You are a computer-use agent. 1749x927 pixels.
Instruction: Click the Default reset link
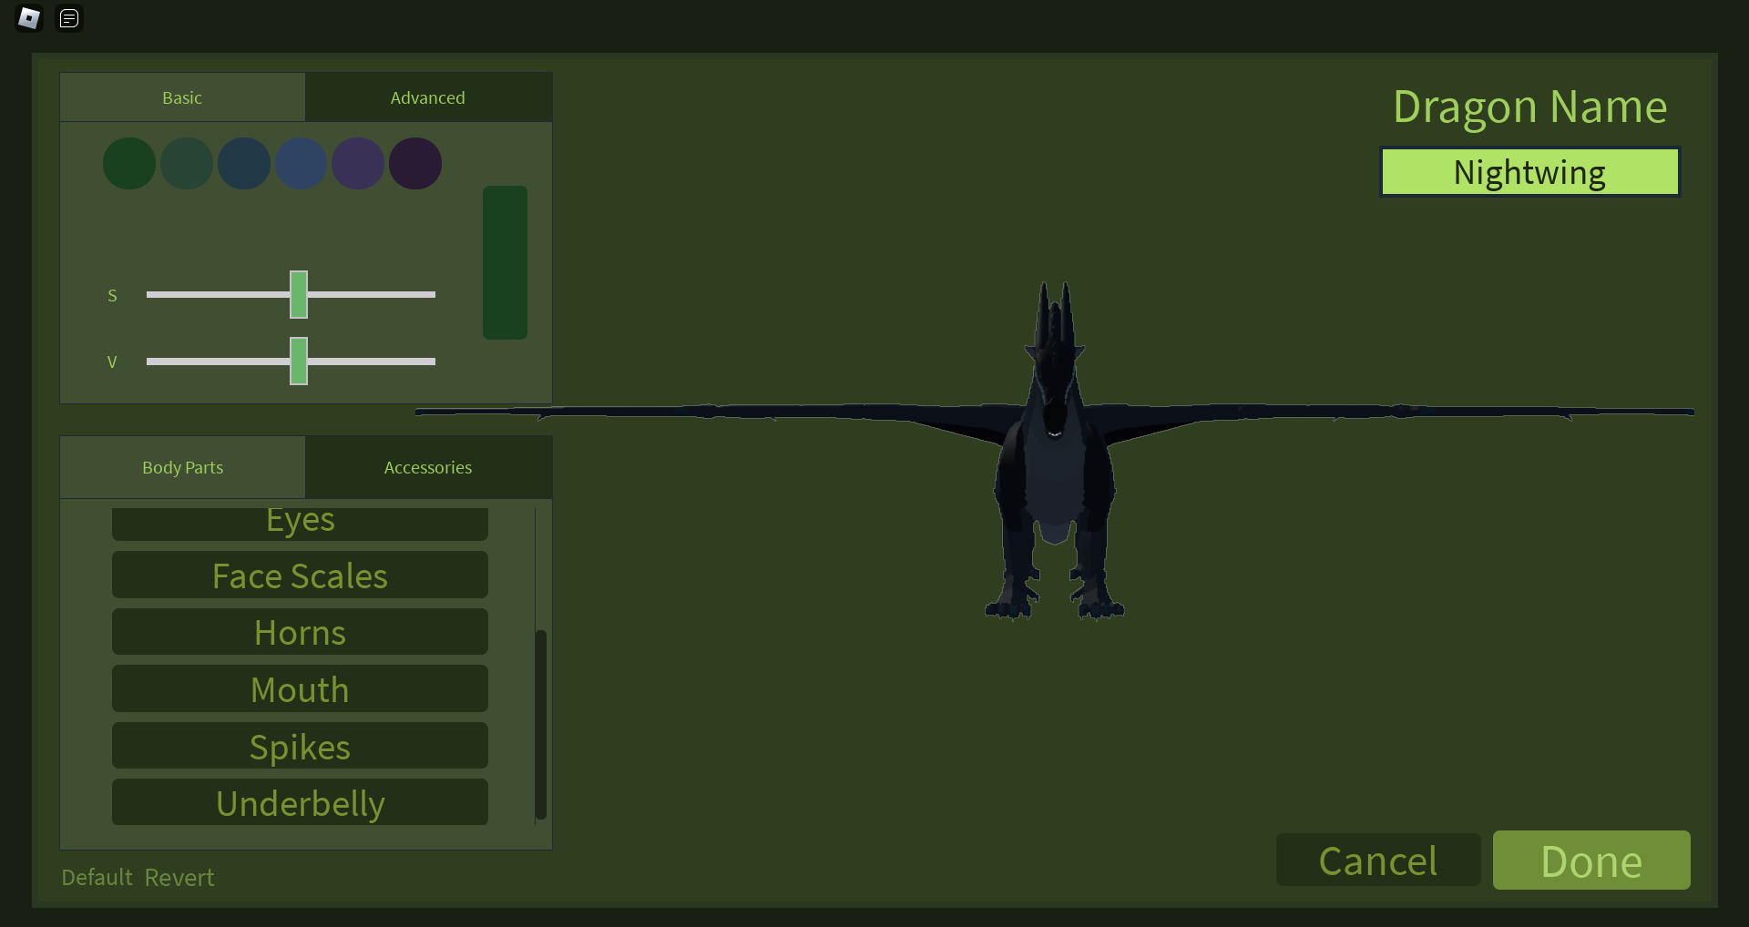click(97, 877)
